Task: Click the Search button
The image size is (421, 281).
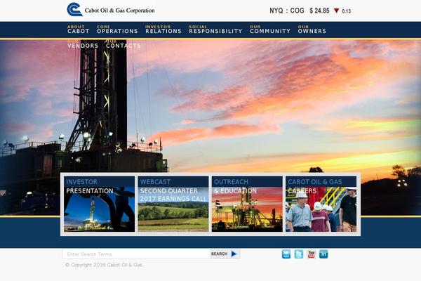Action: [x=225, y=254]
